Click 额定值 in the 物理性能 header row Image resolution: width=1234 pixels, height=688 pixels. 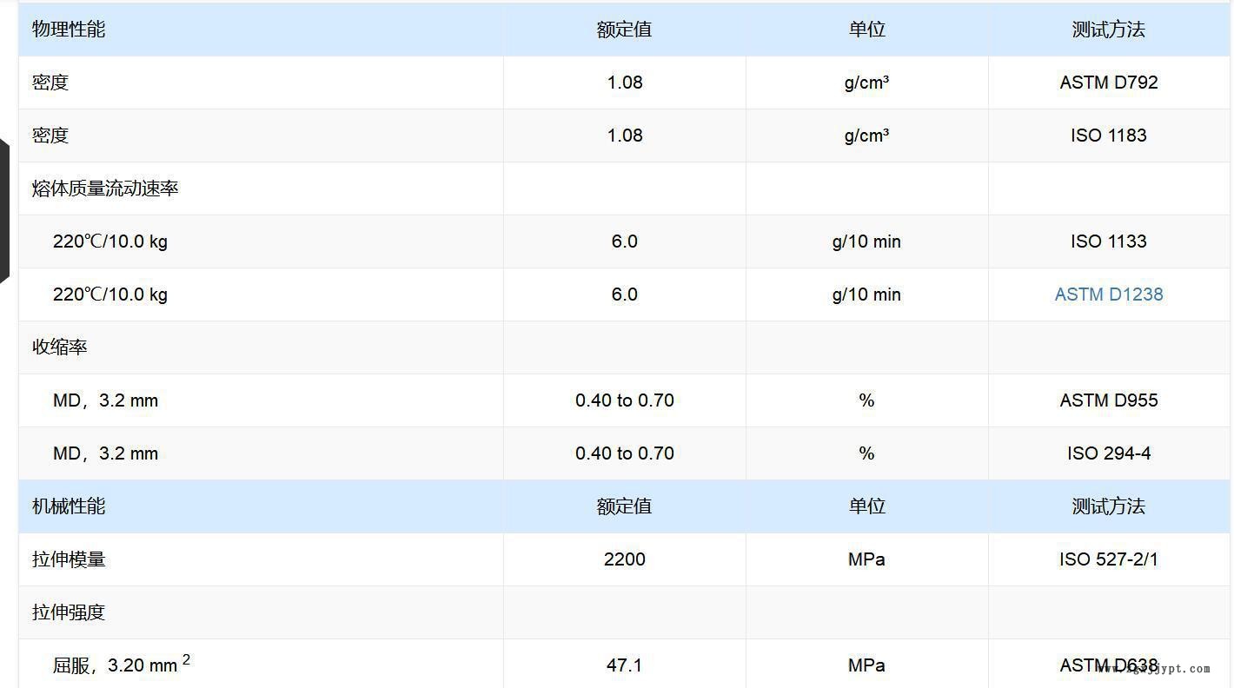click(x=624, y=30)
